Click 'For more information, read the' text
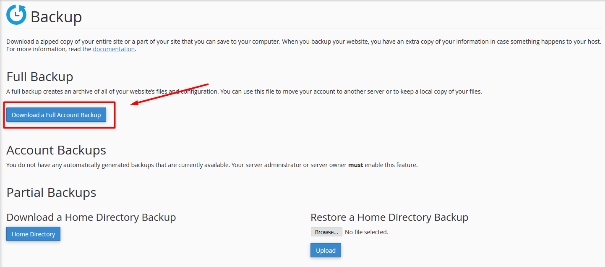The image size is (605, 267). click(49, 49)
